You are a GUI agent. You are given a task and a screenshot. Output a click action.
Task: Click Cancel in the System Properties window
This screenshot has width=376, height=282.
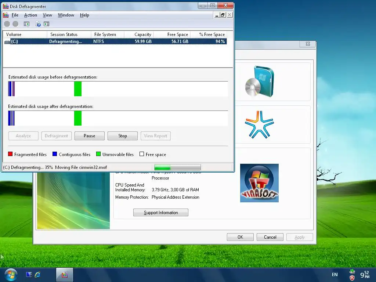(270, 237)
